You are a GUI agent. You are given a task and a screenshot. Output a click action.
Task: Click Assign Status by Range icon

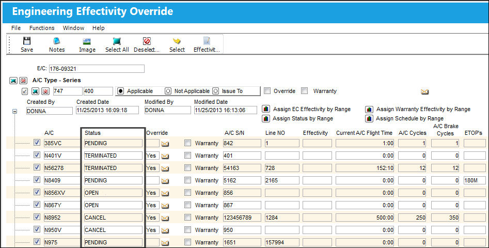pos(266,118)
